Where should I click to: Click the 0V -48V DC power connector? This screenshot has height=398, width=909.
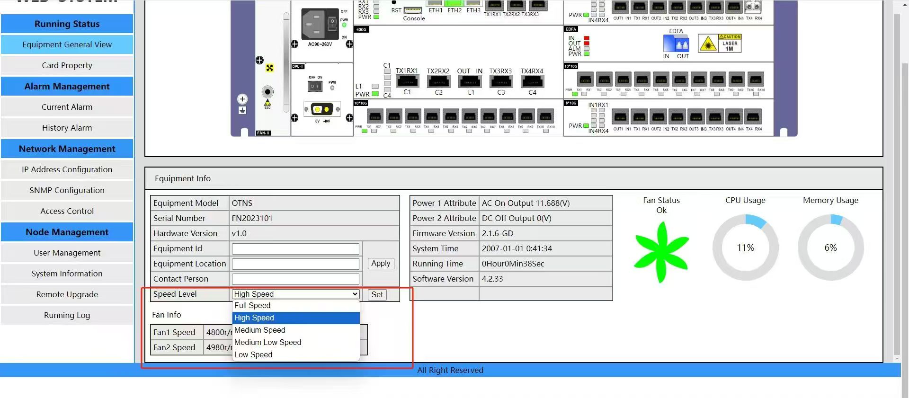click(x=322, y=110)
